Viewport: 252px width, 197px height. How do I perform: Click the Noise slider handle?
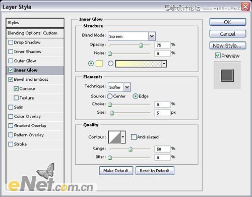point(110,54)
